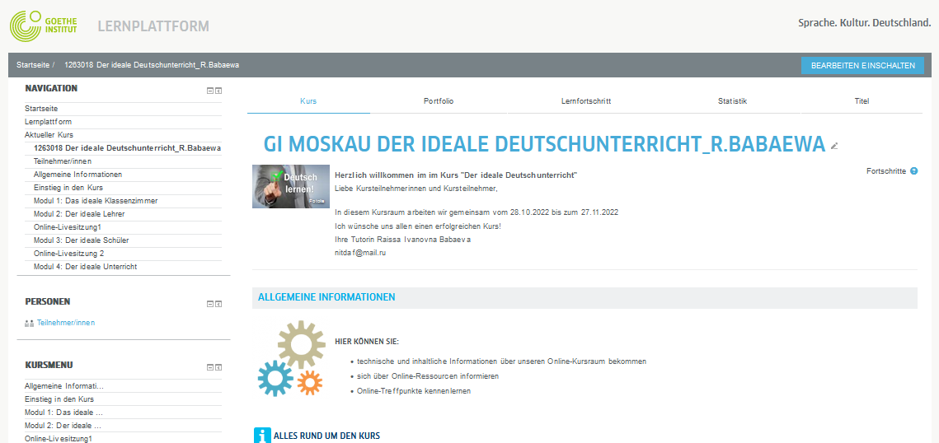Open the Lernfortschritt tab
Screen dimensions: 939x443
[x=585, y=101]
